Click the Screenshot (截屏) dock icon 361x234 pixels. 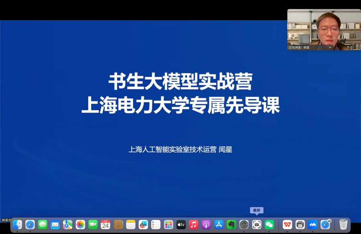pos(257,225)
